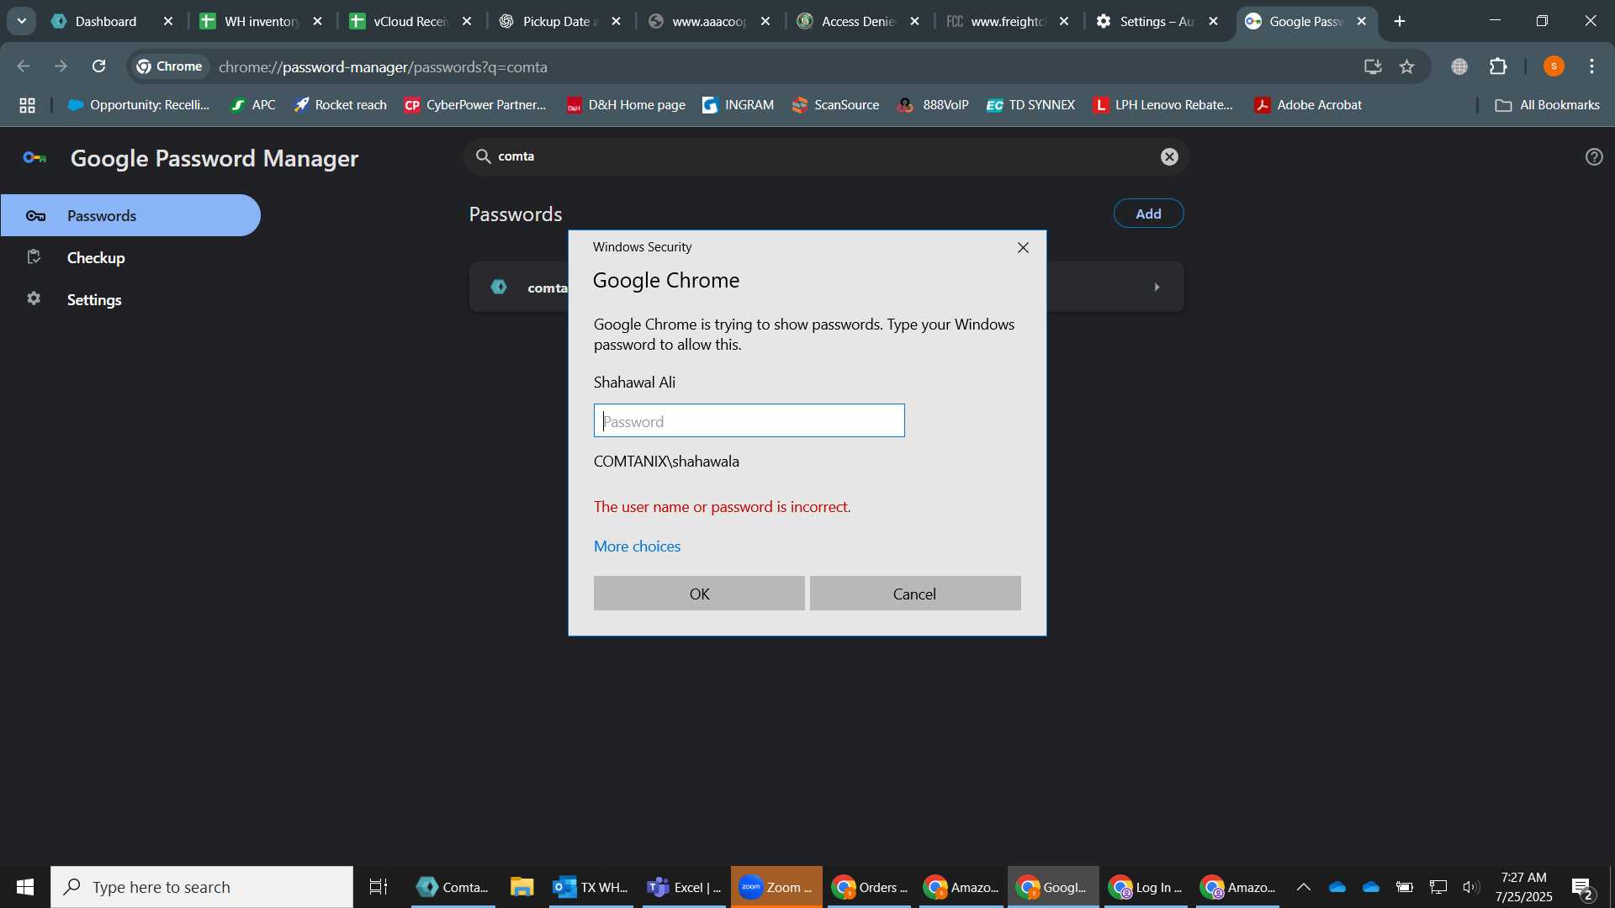Viewport: 1615px width, 908px height.
Task: Go forward with the forward arrow
Action: click(61, 66)
